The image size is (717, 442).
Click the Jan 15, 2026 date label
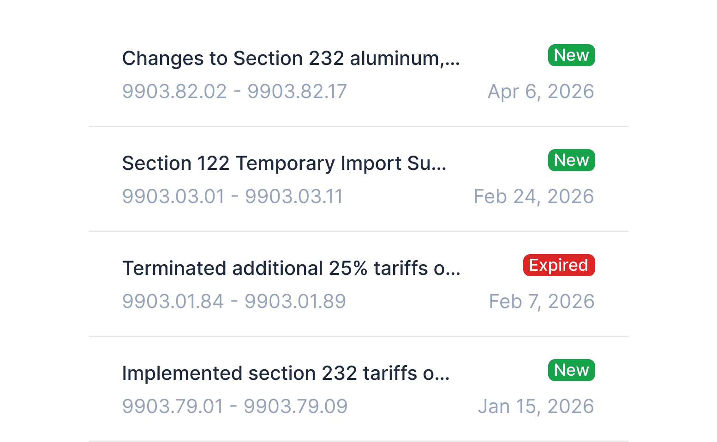(x=537, y=407)
